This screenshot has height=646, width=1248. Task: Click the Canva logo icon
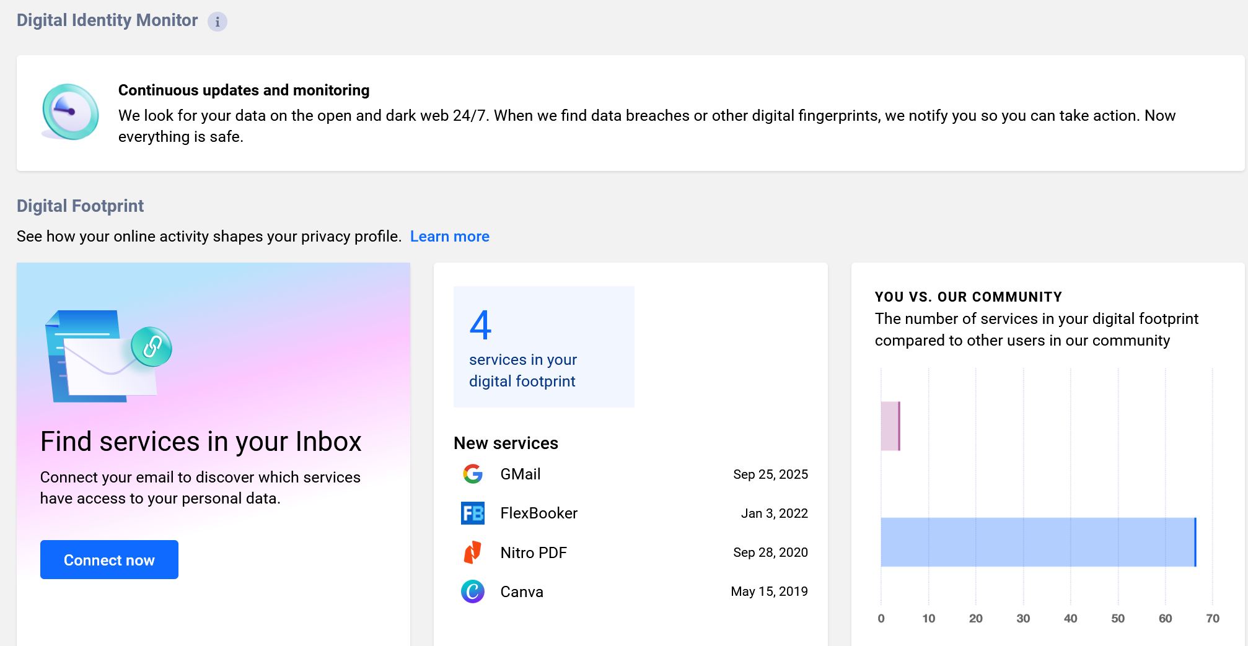pyautogui.click(x=472, y=591)
